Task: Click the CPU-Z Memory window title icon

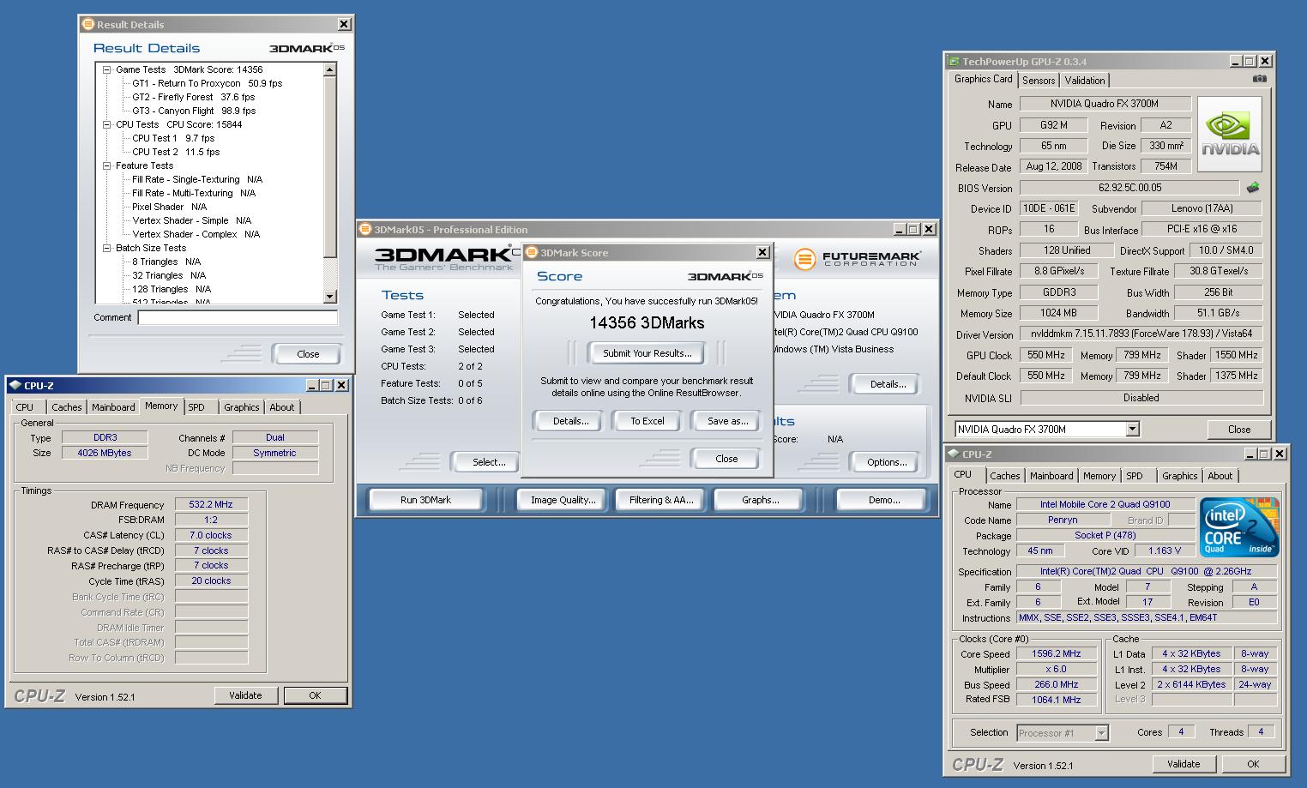Action: pos(15,386)
